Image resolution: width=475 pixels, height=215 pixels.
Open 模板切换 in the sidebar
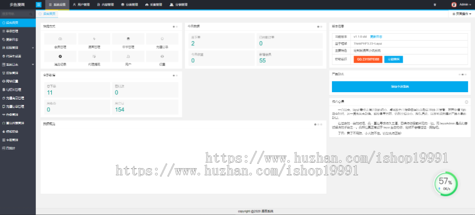(x=18, y=132)
